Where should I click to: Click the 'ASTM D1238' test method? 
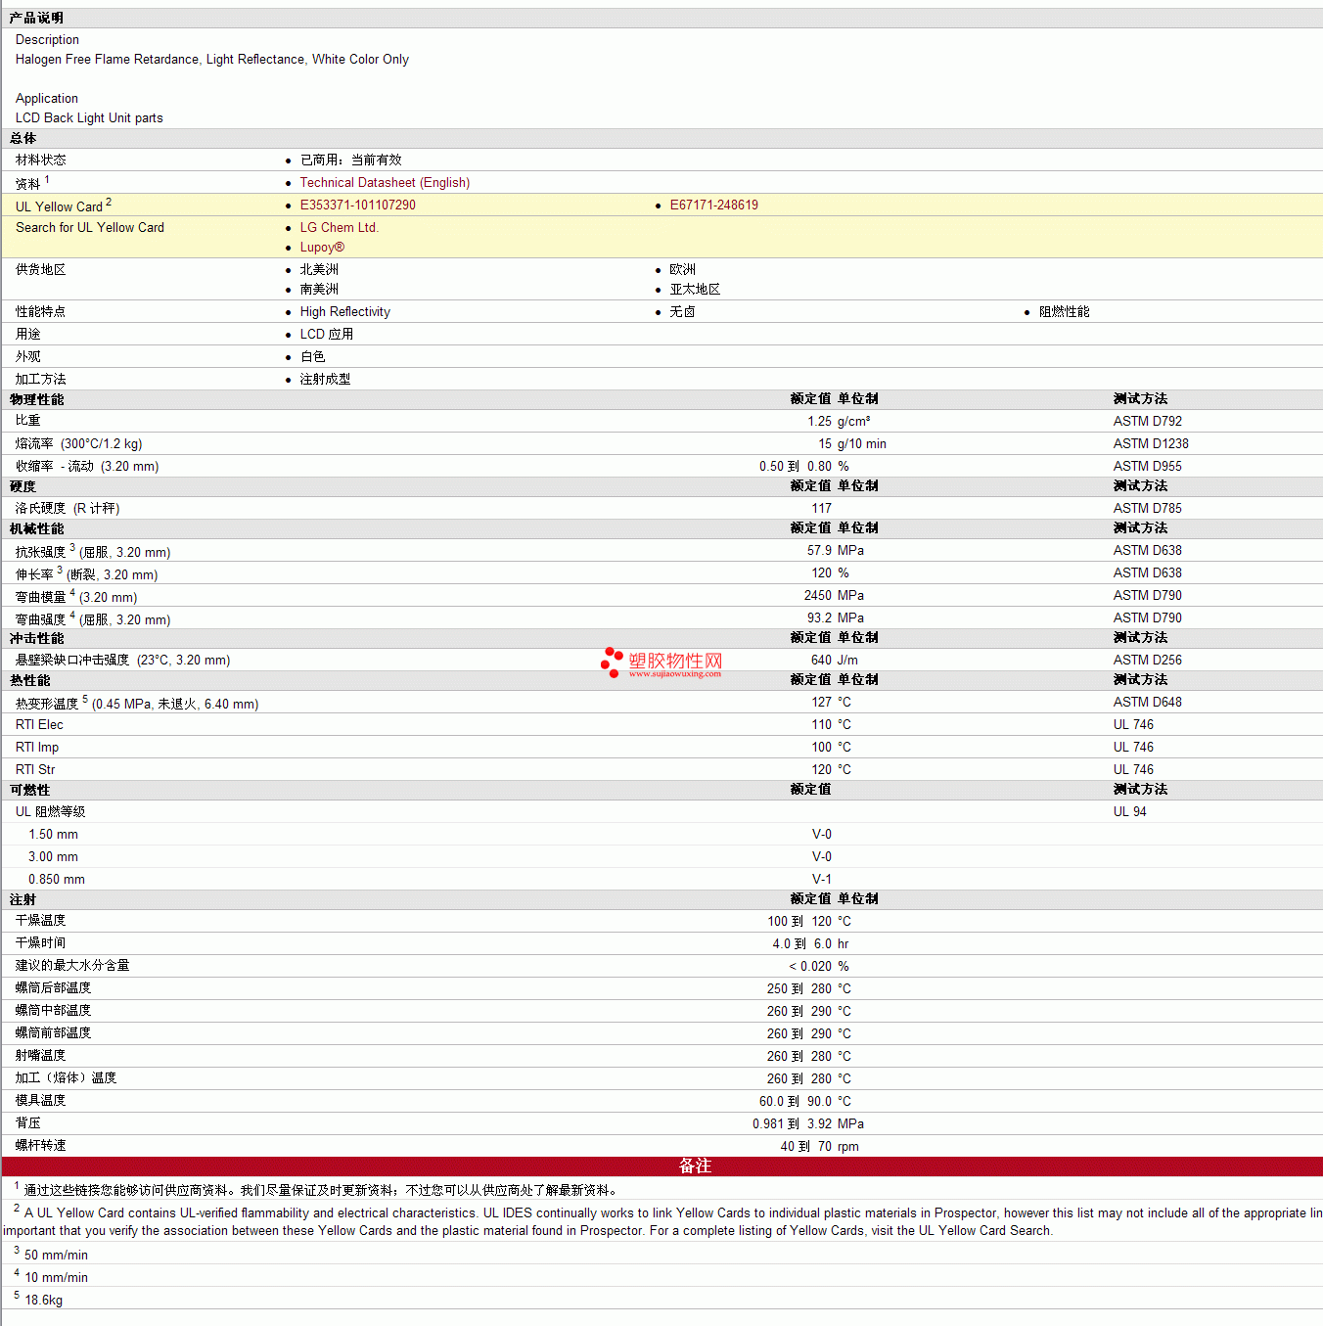coord(1151,443)
